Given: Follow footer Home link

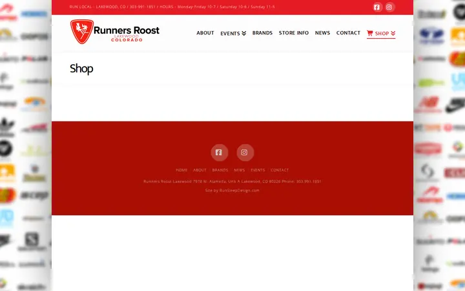Looking at the screenshot, I should [181, 170].
